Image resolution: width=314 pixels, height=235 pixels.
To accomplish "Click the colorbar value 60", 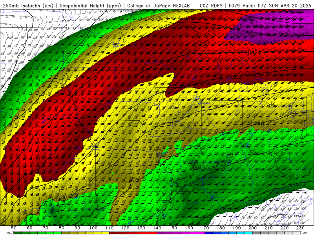I will 29,228.
